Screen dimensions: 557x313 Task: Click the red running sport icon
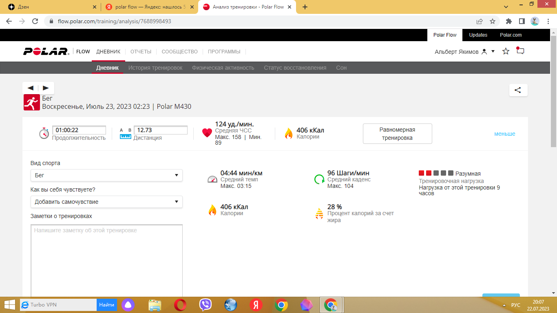click(31, 102)
